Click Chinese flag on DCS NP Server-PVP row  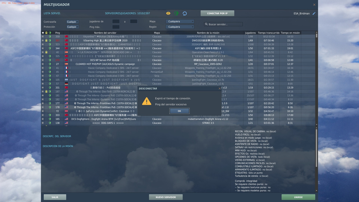(x=66, y=60)
